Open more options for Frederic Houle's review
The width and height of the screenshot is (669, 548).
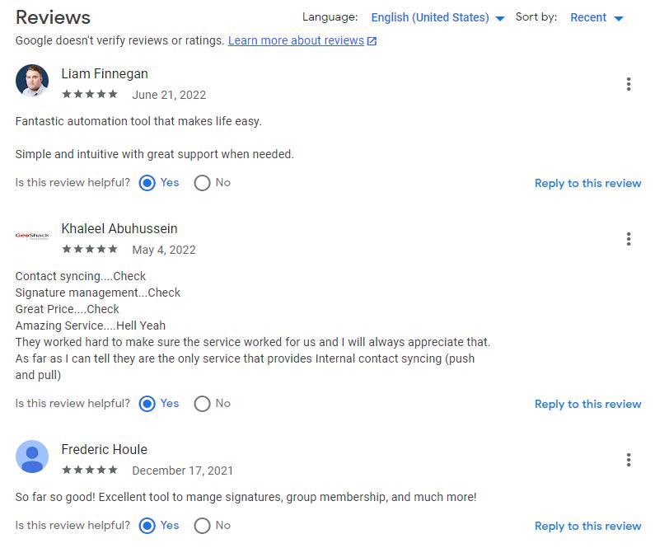pyautogui.click(x=628, y=460)
